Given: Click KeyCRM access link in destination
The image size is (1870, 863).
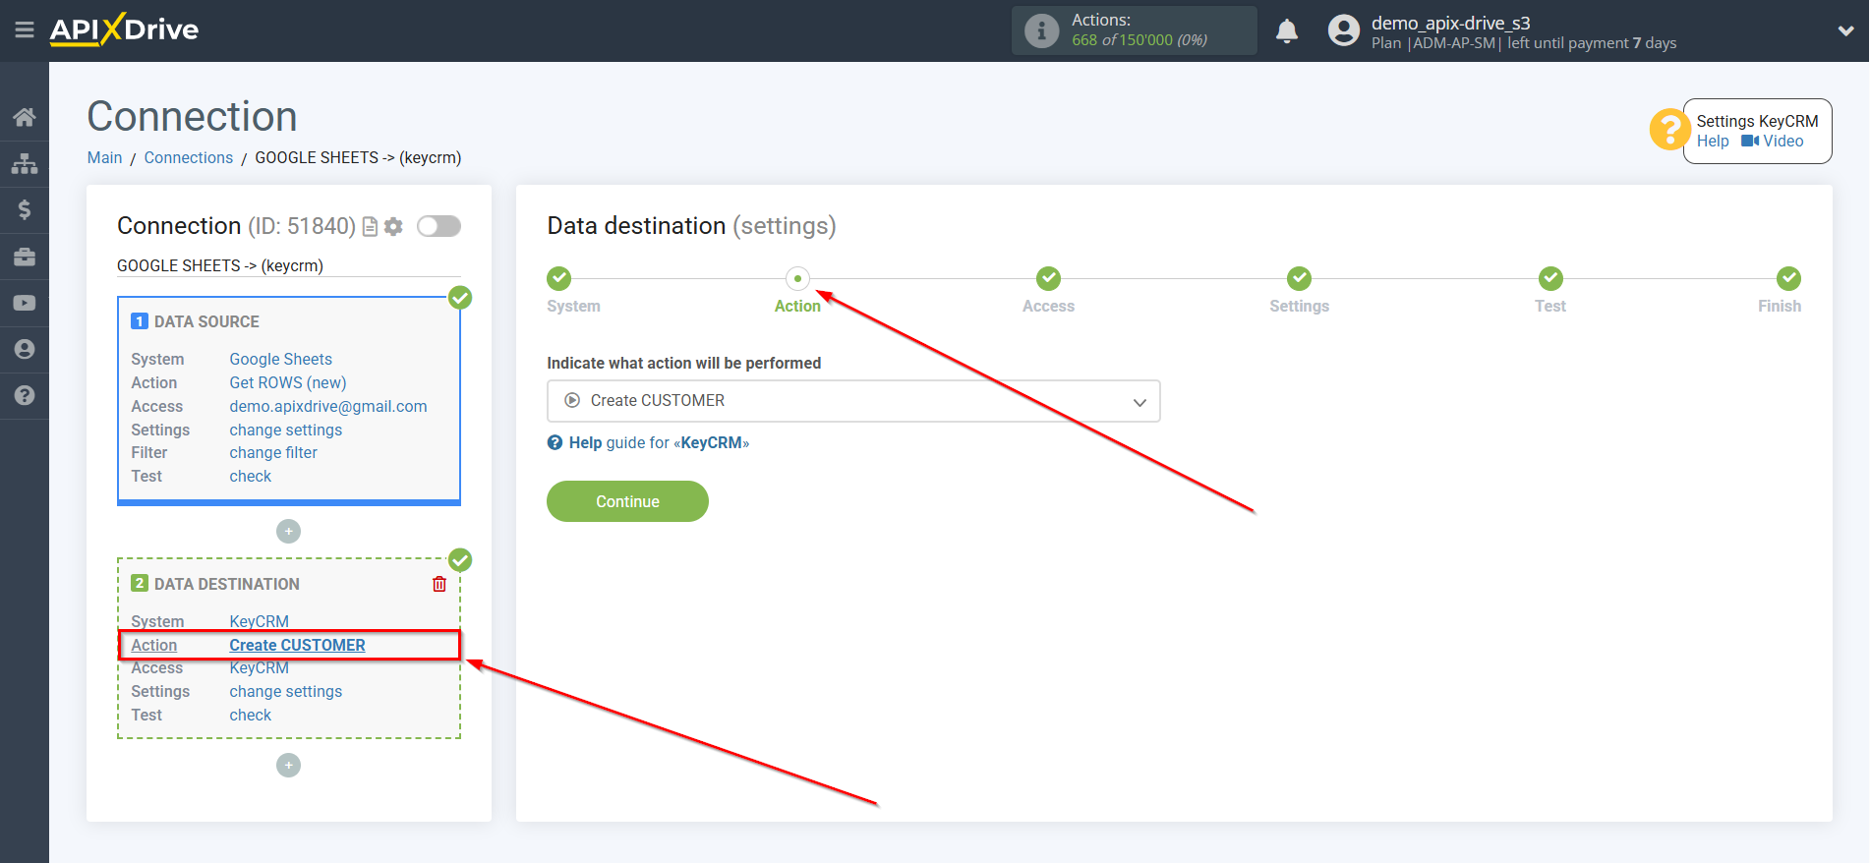Looking at the screenshot, I should click(260, 668).
